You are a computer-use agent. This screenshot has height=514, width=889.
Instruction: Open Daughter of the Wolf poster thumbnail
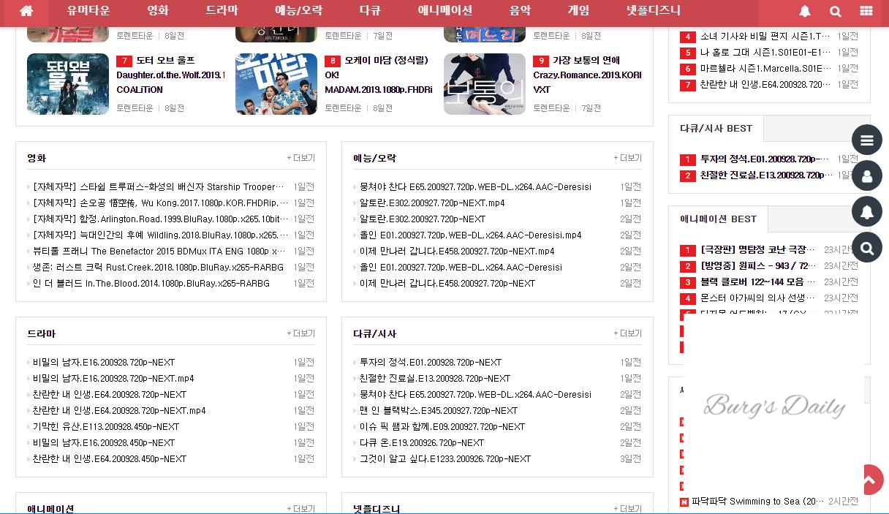[68, 84]
